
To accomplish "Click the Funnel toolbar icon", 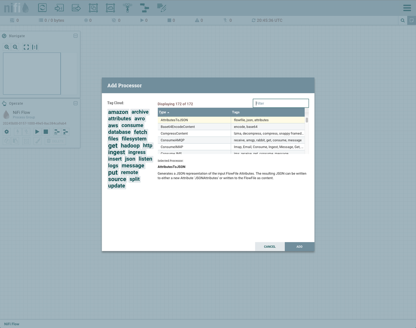I will [x=127, y=8].
